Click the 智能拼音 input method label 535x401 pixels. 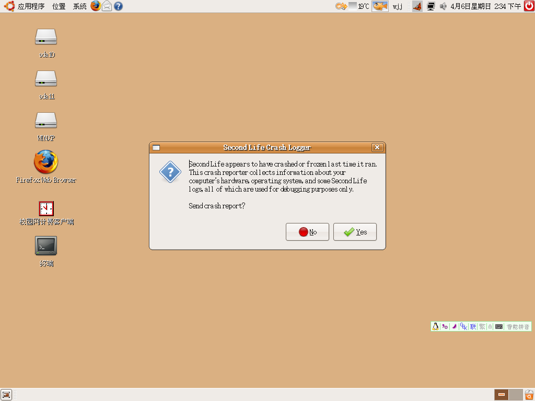pos(518,327)
